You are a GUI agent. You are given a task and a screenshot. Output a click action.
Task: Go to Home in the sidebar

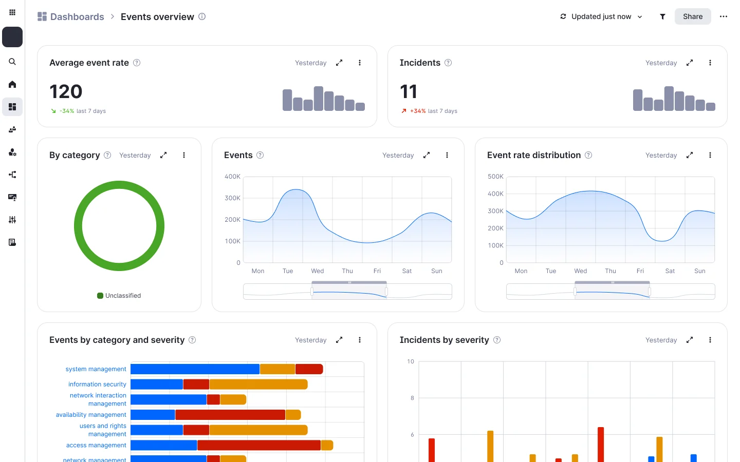click(12, 84)
